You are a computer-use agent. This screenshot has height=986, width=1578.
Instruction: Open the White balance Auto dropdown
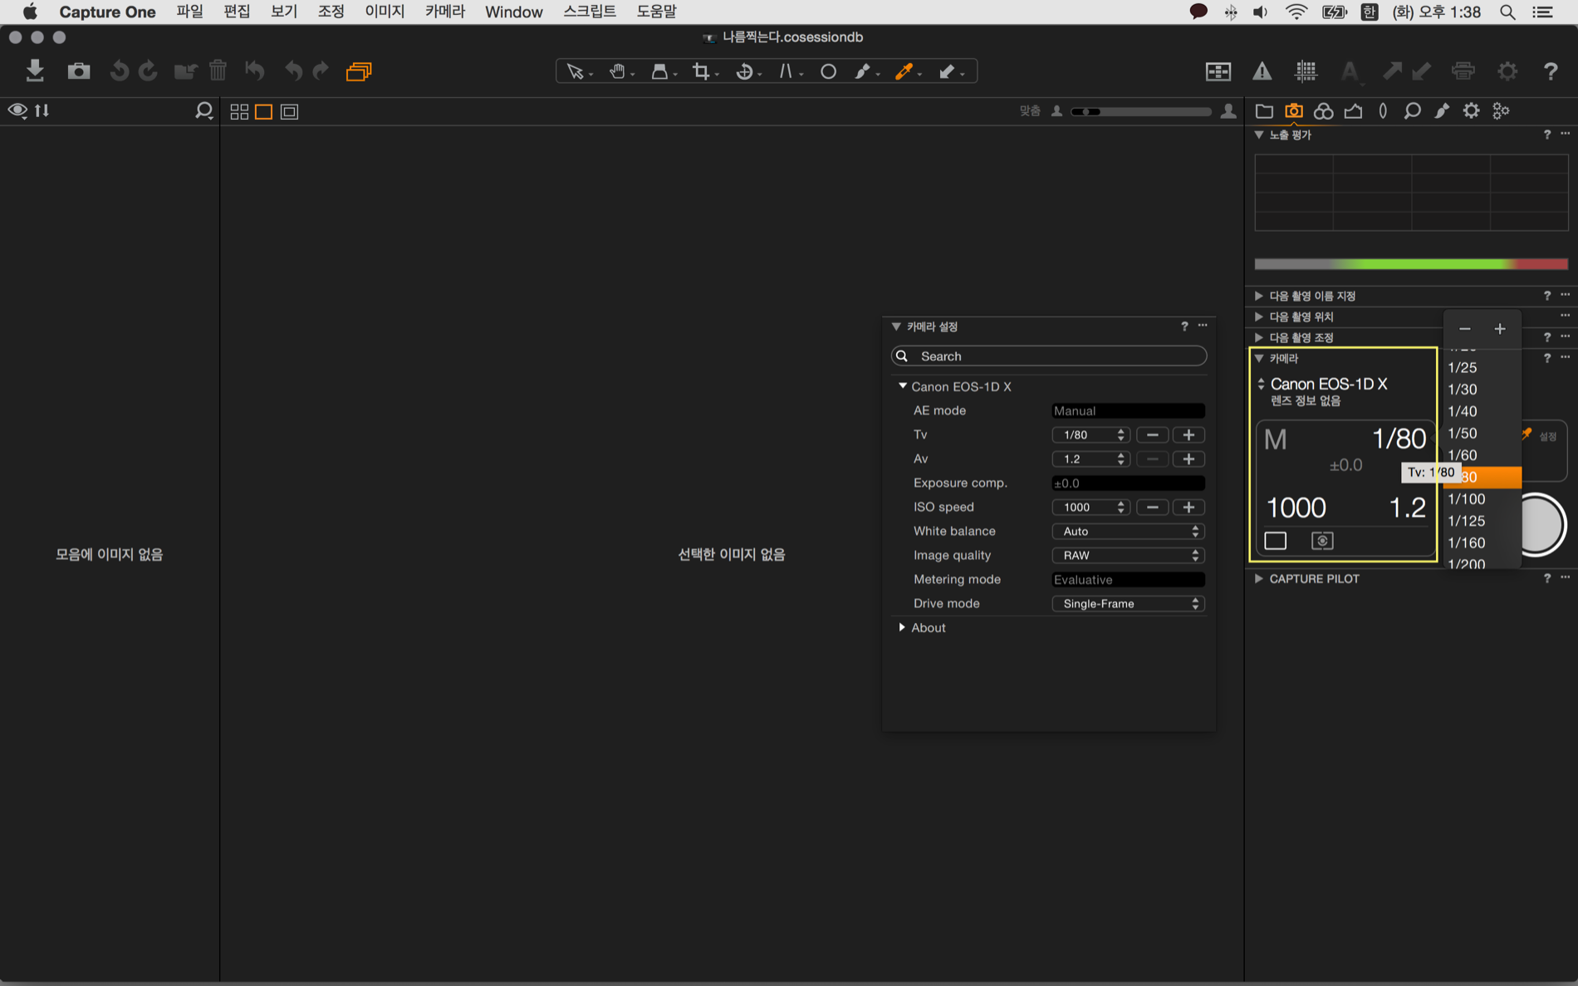point(1128,532)
